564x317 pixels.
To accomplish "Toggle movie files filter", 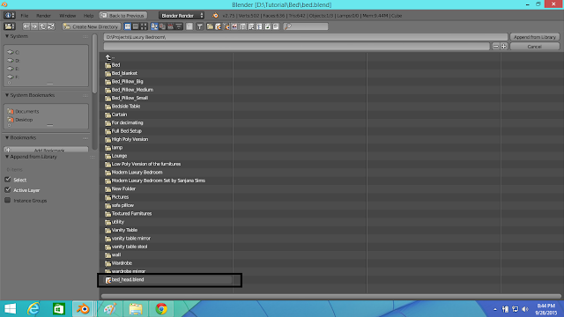I will pos(243,26).
